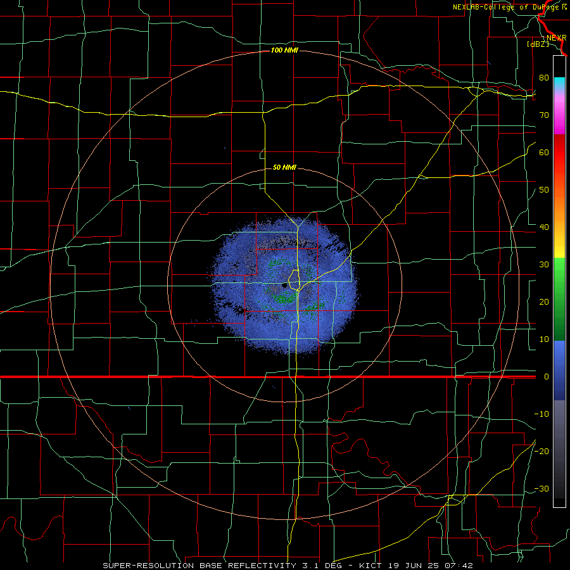This screenshot has height=570, width=570.
Task: Click the orange segment of color bar
Action: (559, 209)
